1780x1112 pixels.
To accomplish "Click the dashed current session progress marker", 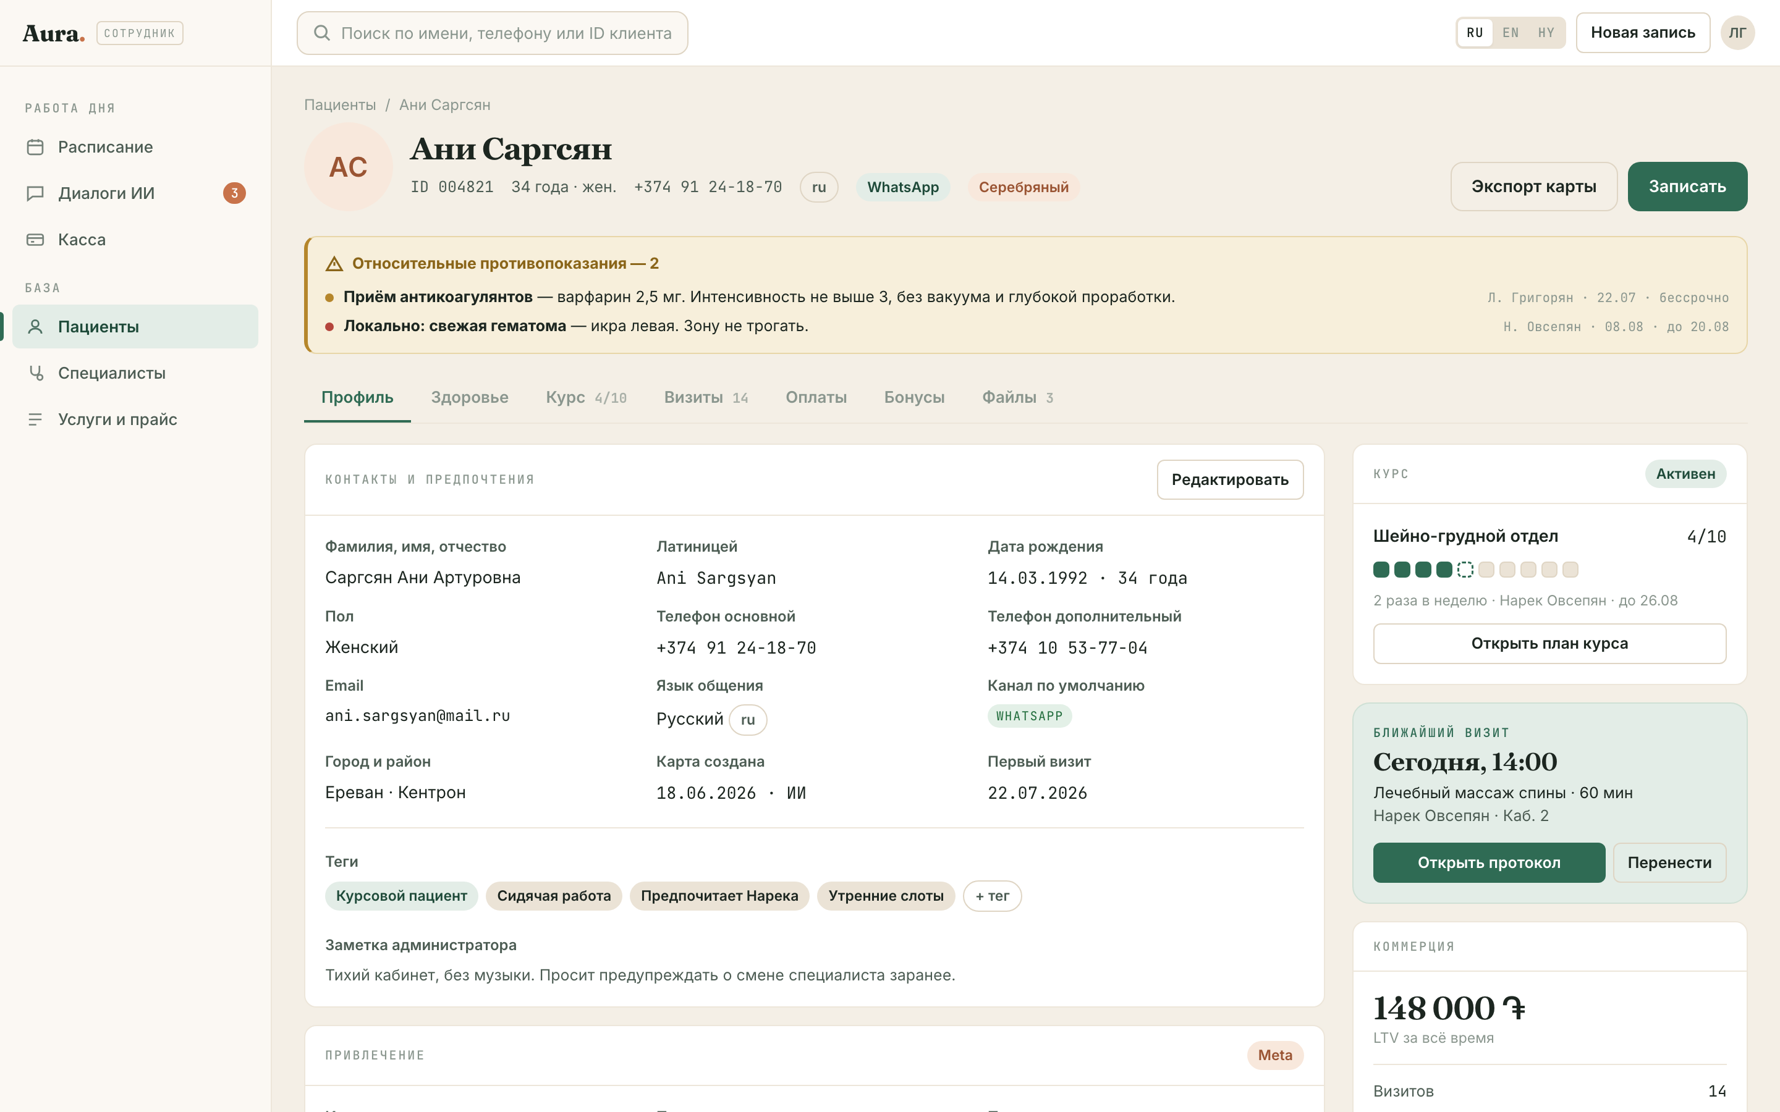I will 1465,570.
